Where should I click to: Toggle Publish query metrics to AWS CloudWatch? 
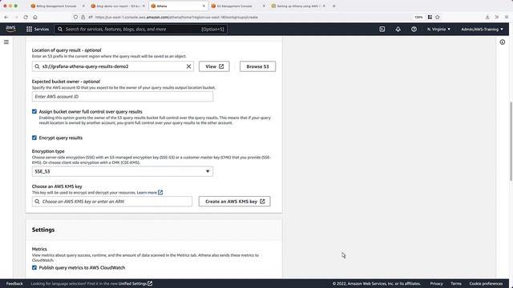[x=34, y=267]
